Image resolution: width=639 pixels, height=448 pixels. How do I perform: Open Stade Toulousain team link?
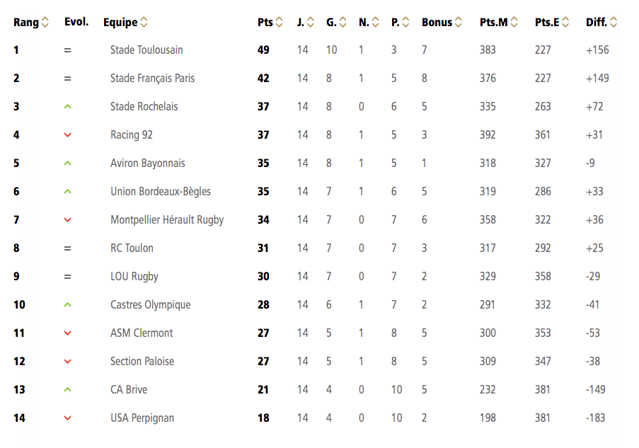146,50
